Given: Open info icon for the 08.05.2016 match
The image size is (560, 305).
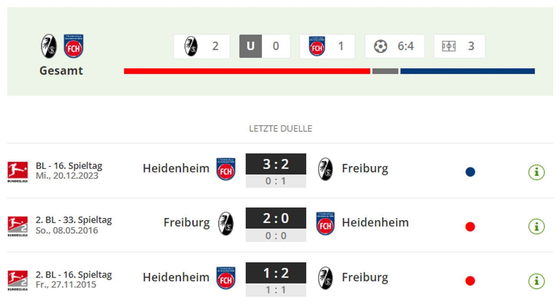Looking at the screenshot, I should pos(536,226).
